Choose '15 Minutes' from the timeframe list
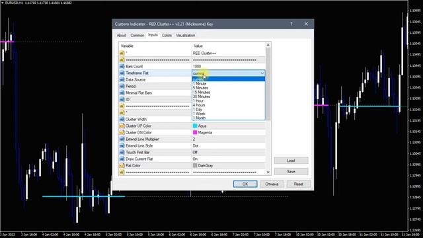 [229, 93]
